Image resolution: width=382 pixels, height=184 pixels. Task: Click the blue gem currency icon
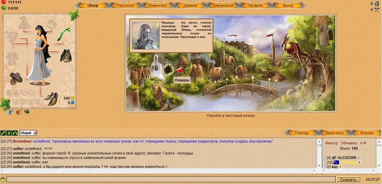(x=72, y=103)
